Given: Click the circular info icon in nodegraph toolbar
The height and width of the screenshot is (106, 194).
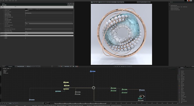Looking at the screenshot, I should coord(52,66).
